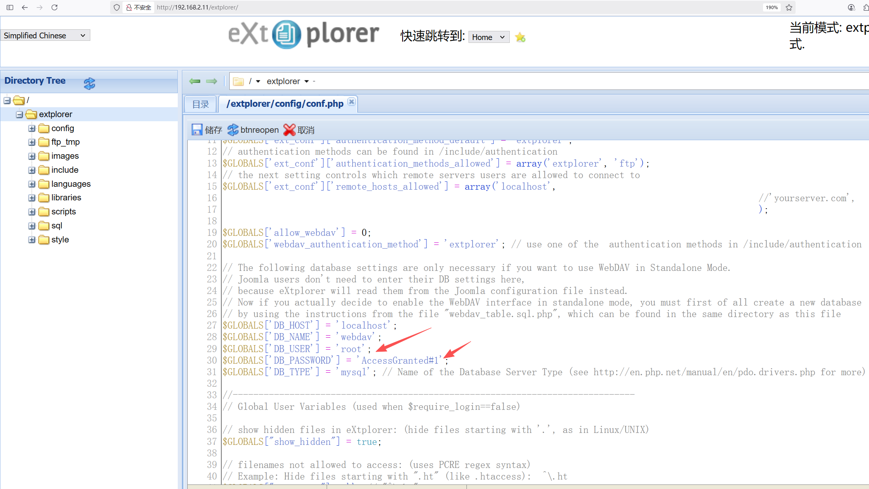This screenshot has width=869, height=489.
Task: Collapse the extplorer folder in tree
Action: tap(19, 114)
